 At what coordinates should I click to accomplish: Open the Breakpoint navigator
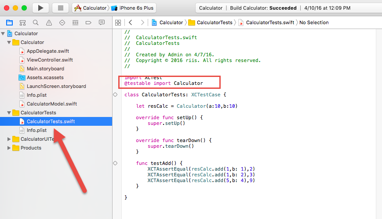click(x=88, y=23)
